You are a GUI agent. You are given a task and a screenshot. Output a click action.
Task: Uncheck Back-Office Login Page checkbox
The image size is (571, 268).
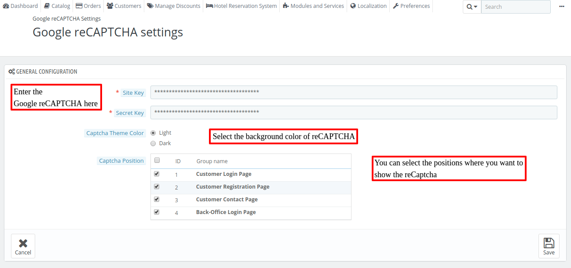click(157, 212)
